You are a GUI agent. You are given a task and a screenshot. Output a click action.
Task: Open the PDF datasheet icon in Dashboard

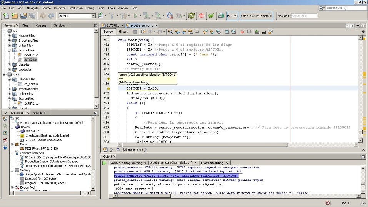(x=5, y=140)
